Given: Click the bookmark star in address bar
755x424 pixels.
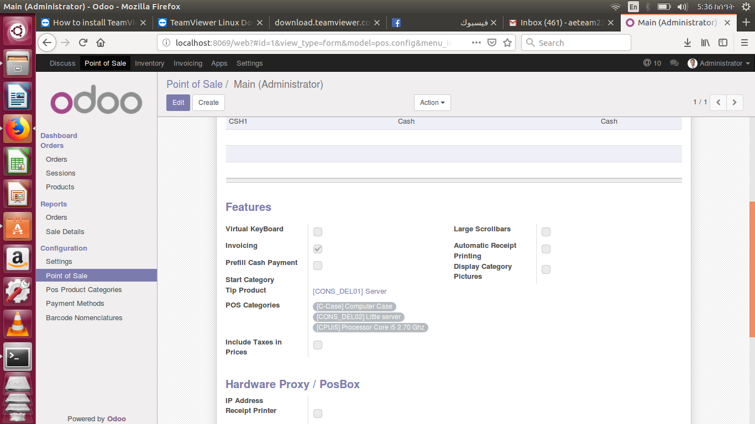Looking at the screenshot, I should 507,43.
